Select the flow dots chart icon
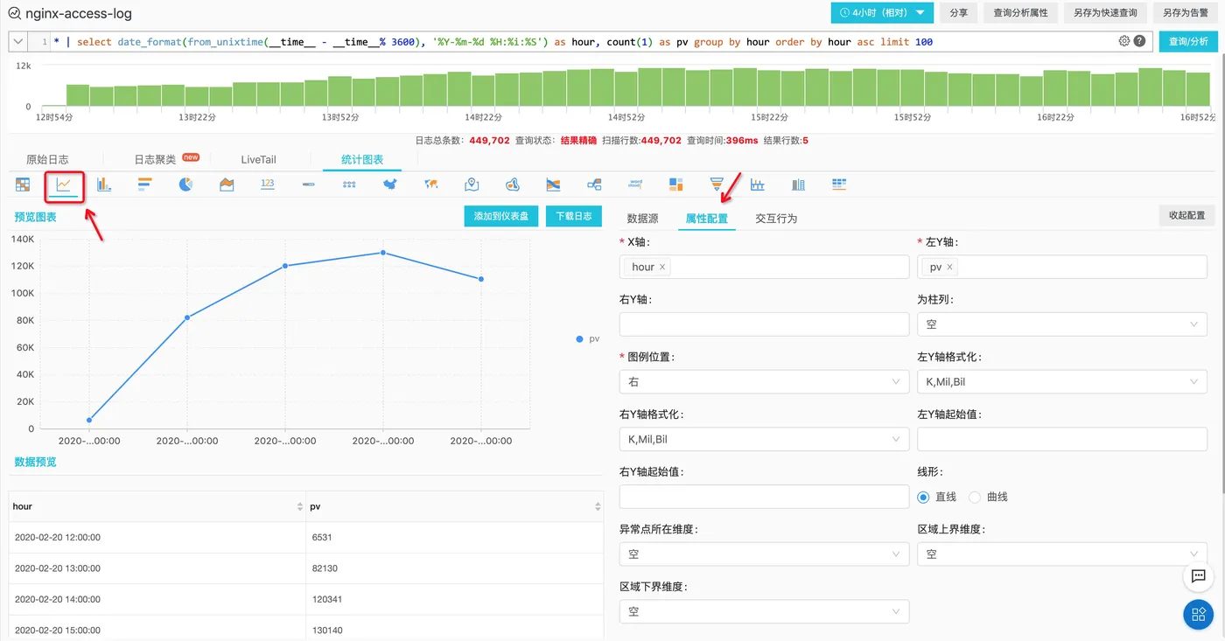 [349, 185]
